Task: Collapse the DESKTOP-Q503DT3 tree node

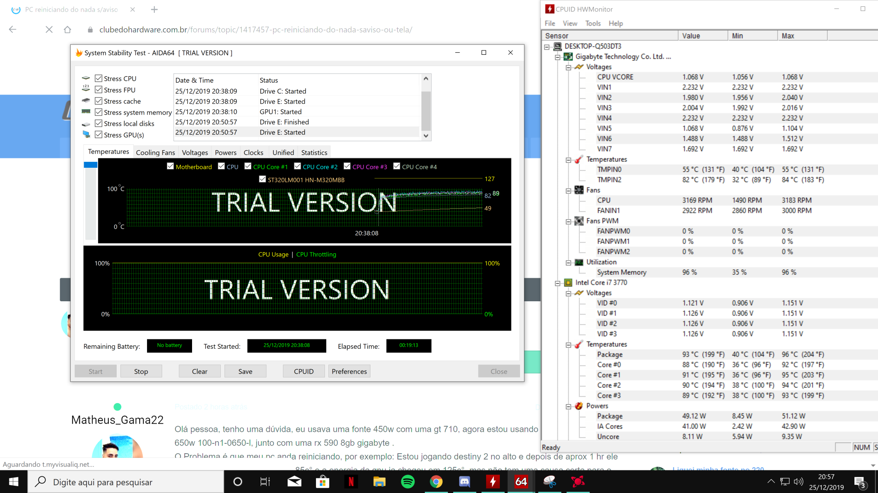Action: click(x=547, y=47)
